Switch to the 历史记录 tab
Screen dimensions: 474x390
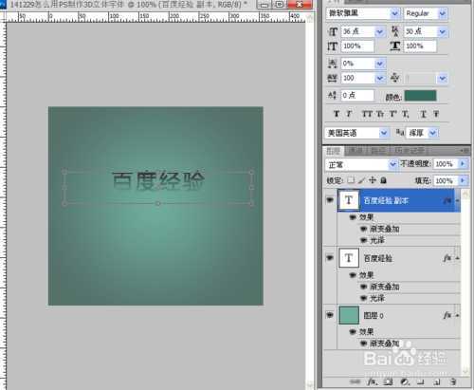coord(410,151)
